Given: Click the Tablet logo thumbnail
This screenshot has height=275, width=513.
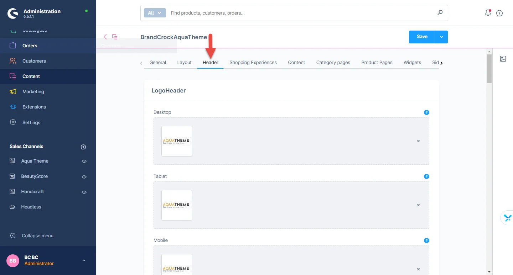Looking at the screenshot, I should click(x=177, y=205).
